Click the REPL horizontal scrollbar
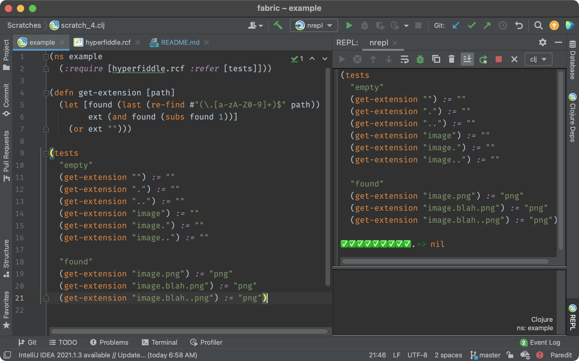 pos(445,261)
